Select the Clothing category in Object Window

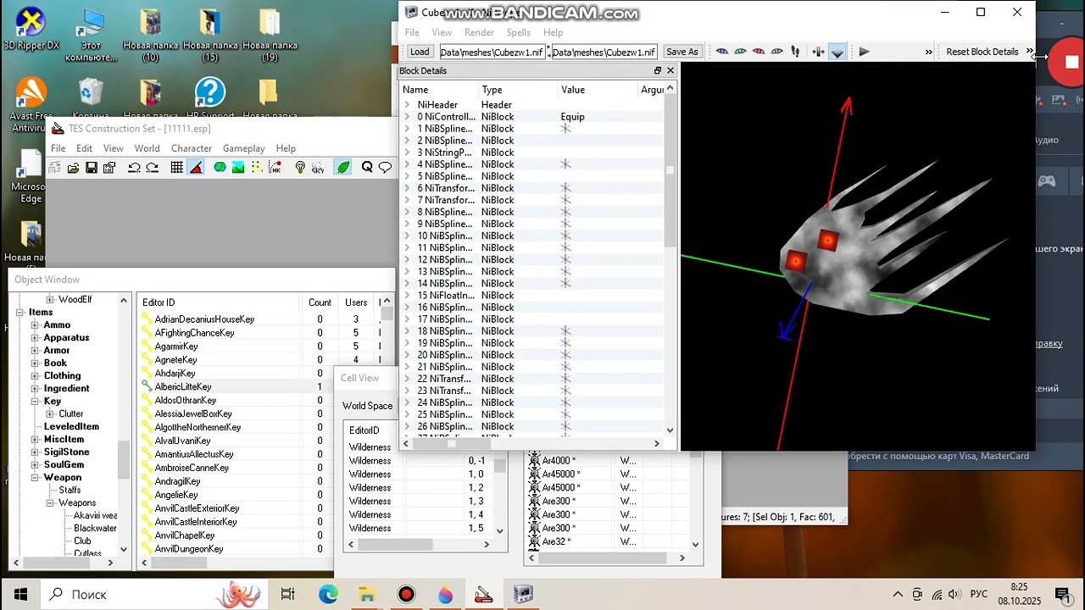(x=63, y=376)
